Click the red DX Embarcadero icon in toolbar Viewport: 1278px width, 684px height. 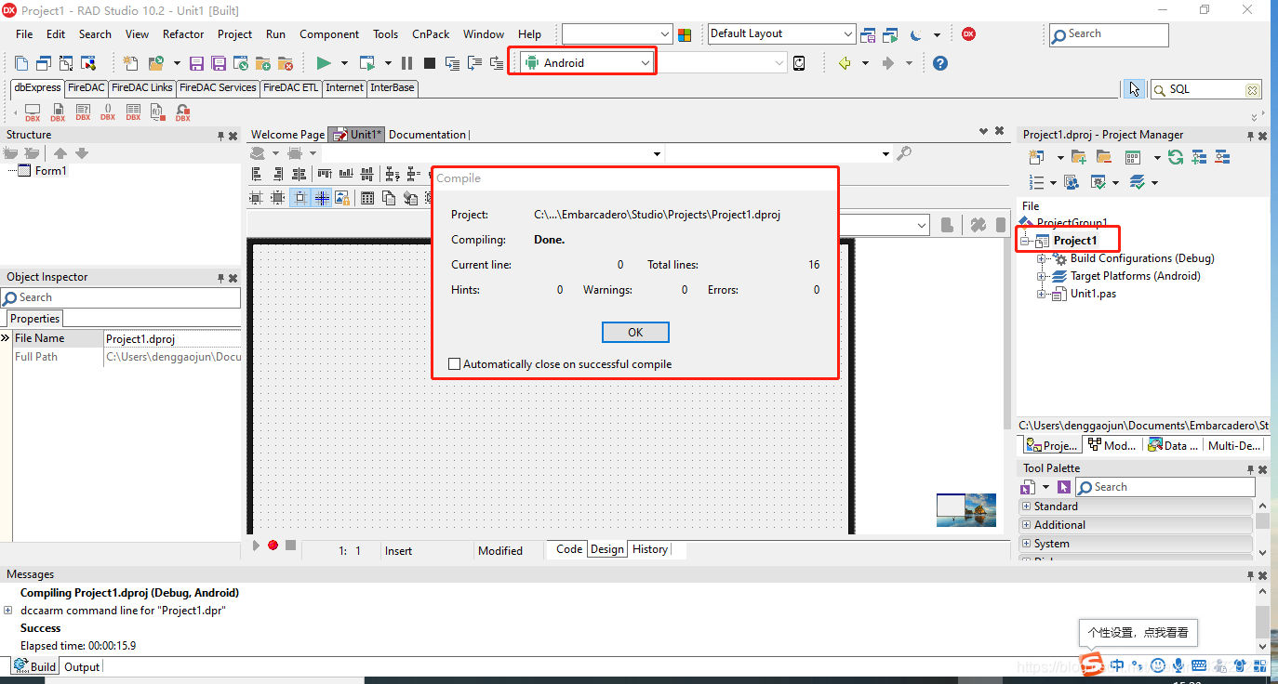click(968, 34)
